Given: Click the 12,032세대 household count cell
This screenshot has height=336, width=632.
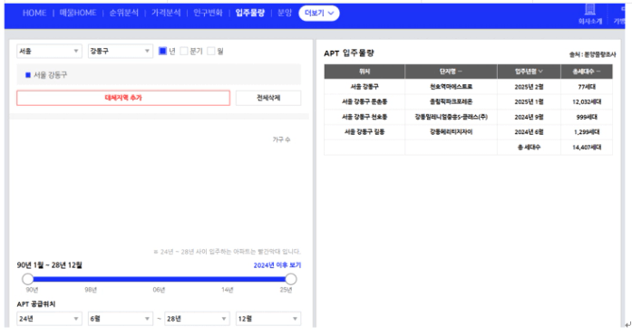Looking at the screenshot, I should tap(587, 101).
